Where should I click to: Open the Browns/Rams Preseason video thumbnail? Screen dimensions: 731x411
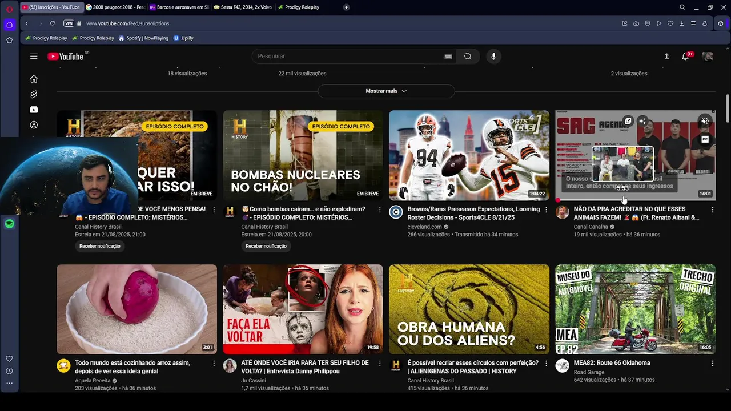coord(469,155)
